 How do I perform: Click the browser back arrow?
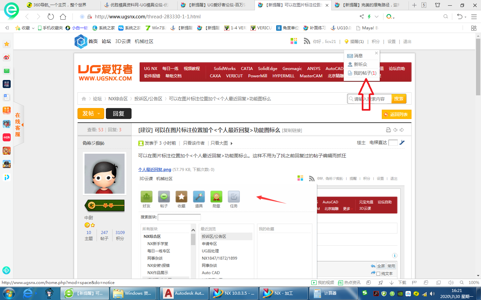point(27,17)
